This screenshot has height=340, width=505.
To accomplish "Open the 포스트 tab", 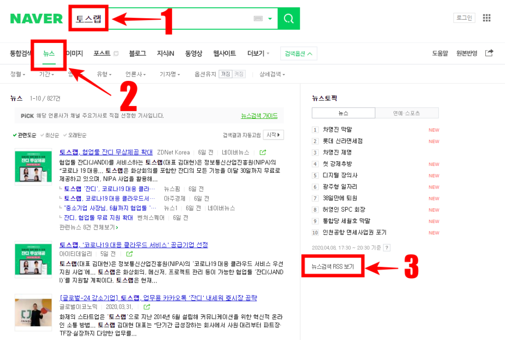I will pyautogui.click(x=102, y=53).
